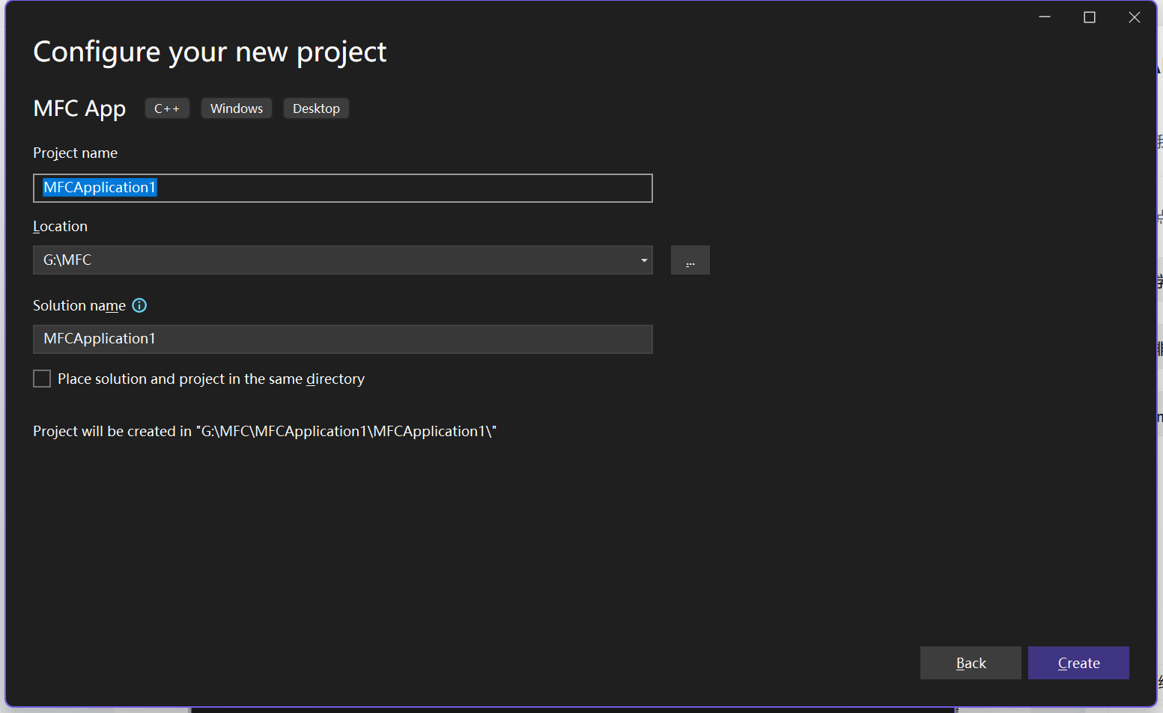Click the Project name input field
The height and width of the screenshot is (713, 1163).
(x=343, y=188)
